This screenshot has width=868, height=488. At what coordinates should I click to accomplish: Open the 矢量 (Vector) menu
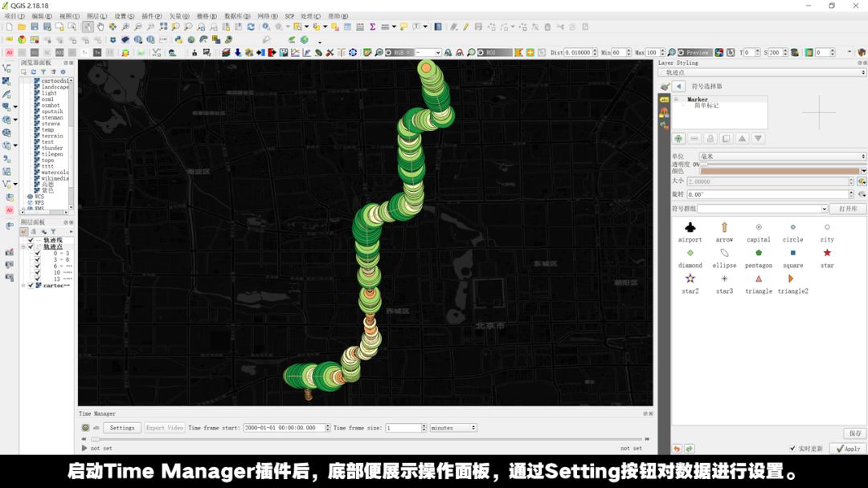(x=179, y=16)
